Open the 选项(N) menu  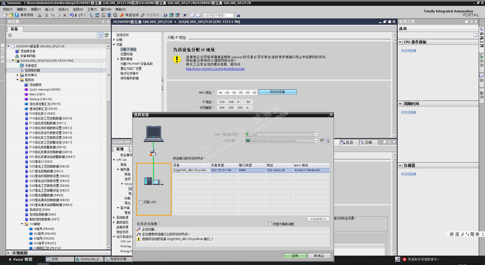pos(78,9)
